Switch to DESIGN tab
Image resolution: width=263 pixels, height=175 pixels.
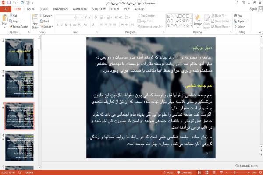(x=43, y=9)
